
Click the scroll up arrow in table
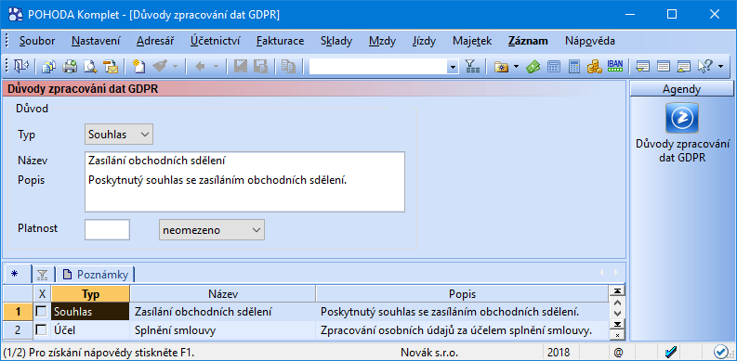click(x=617, y=302)
